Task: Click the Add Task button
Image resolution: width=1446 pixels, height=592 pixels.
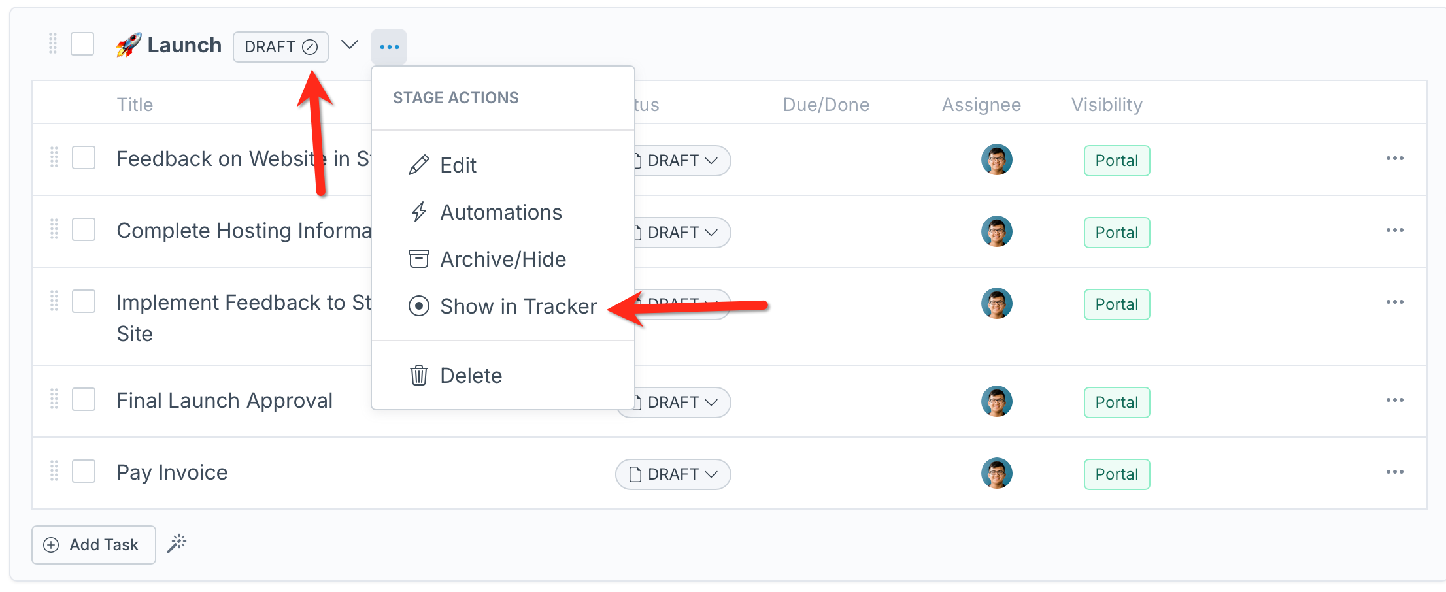Action: (93, 545)
